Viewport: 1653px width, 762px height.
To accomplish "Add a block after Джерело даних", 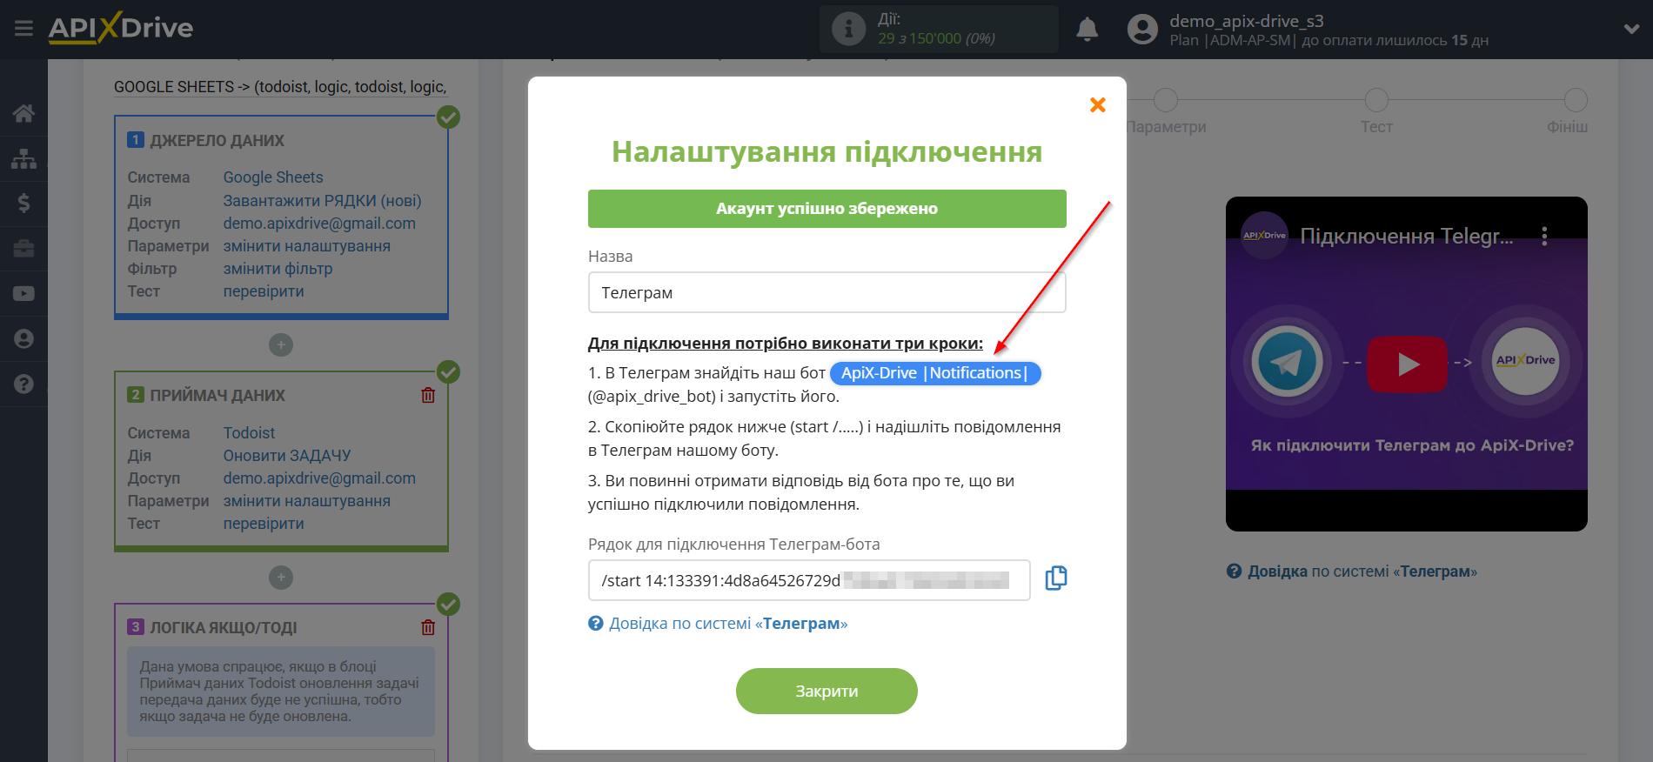I will [281, 345].
